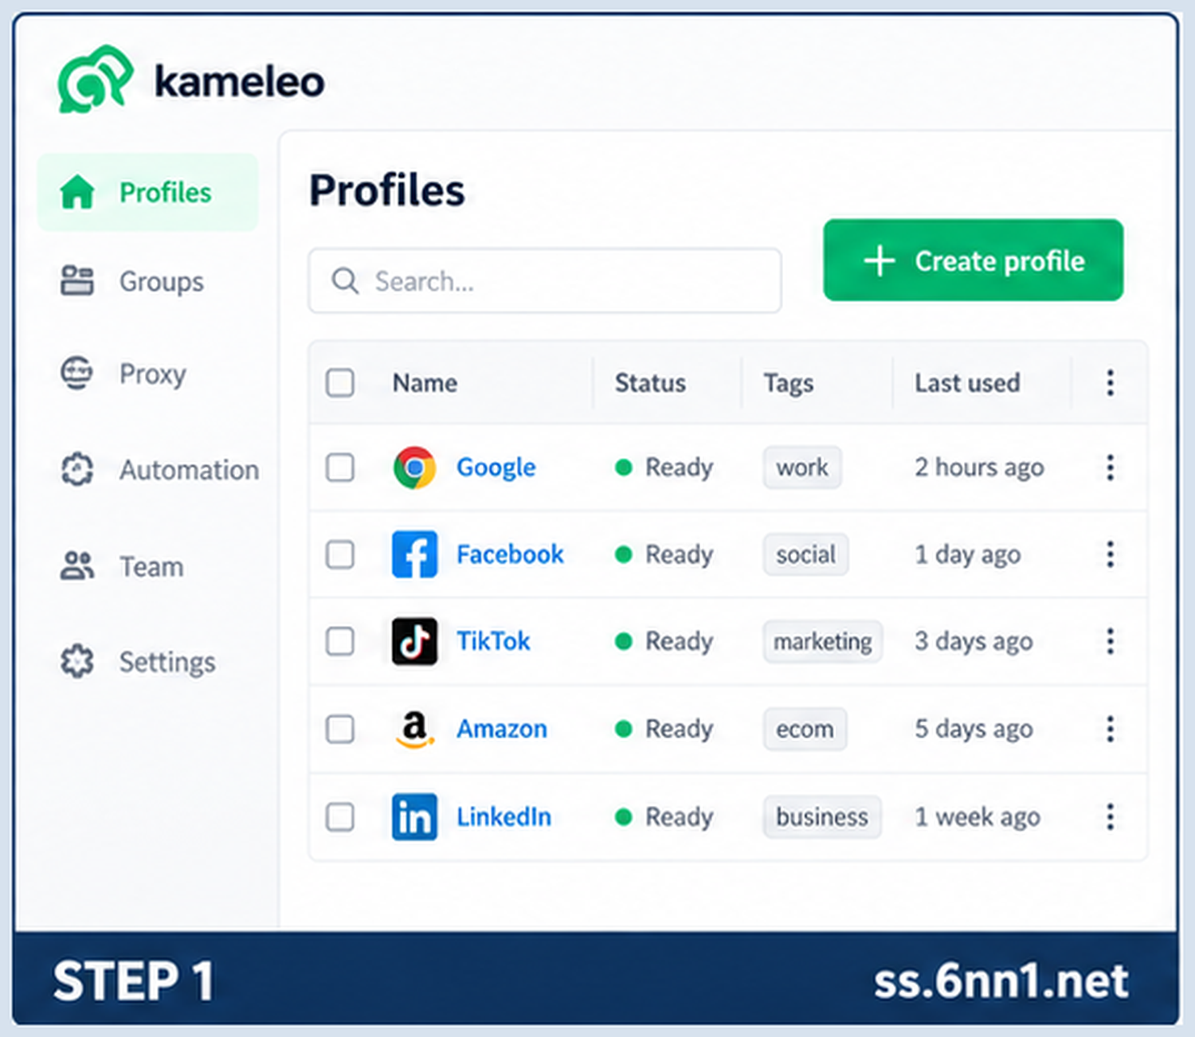Image resolution: width=1195 pixels, height=1037 pixels.
Task: Click the Profiles home icon in sidebar
Action: [x=77, y=192]
